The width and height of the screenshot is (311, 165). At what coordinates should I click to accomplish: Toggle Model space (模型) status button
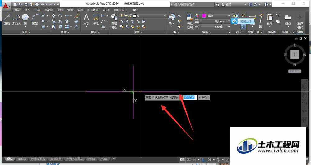[183, 159]
